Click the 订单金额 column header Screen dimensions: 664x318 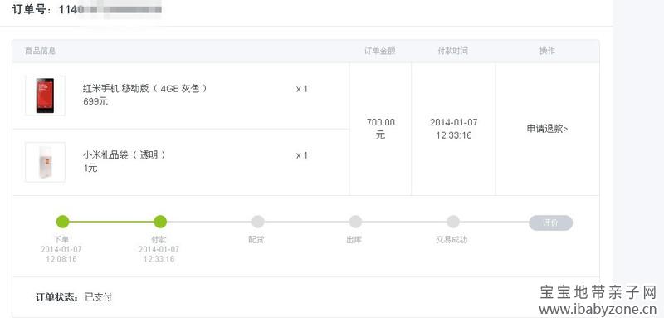coord(380,51)
